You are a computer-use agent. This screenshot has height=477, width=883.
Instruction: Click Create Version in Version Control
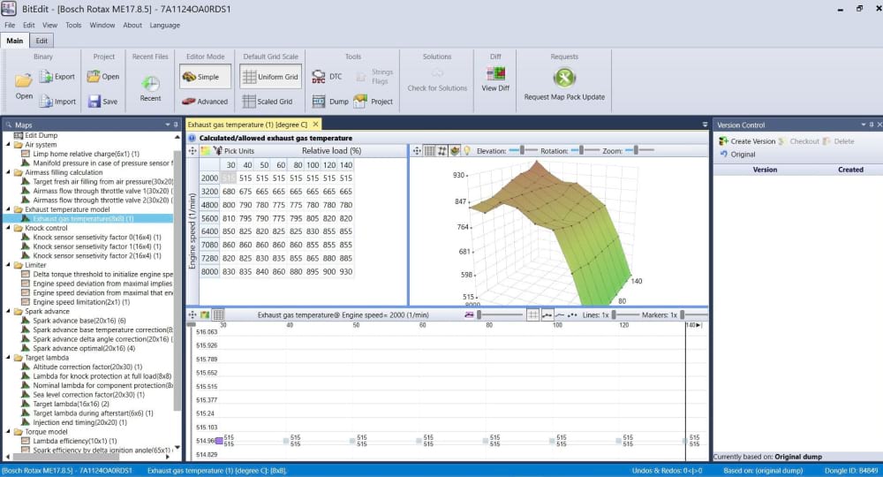(x=747, y=141)
